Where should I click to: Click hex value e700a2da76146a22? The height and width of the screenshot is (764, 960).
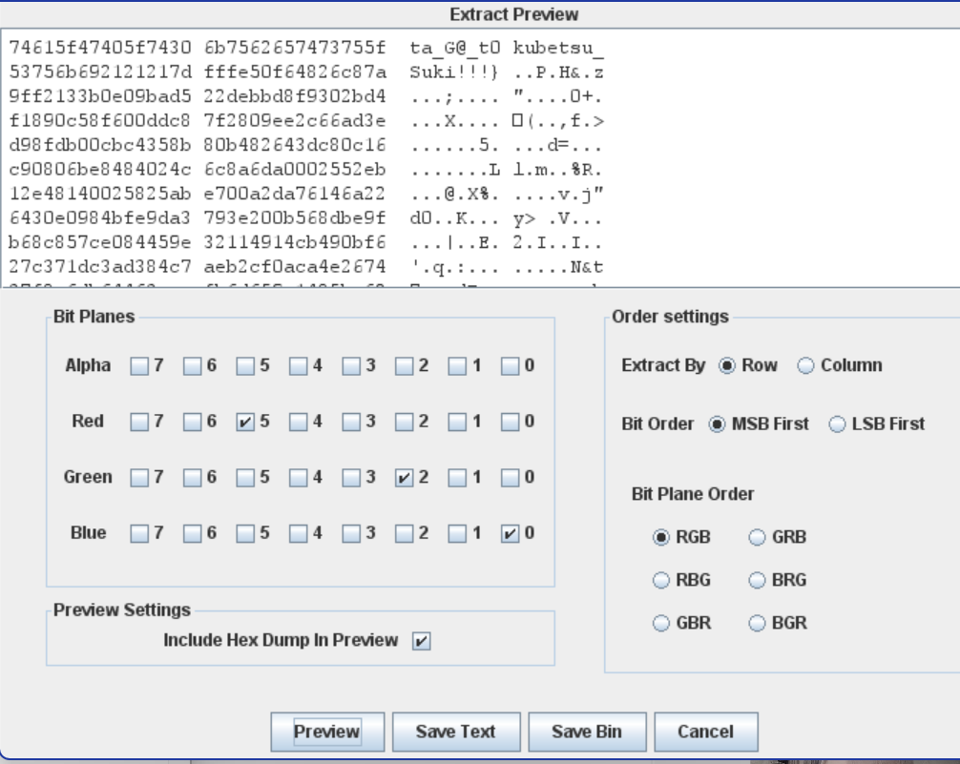click(295, 194)
